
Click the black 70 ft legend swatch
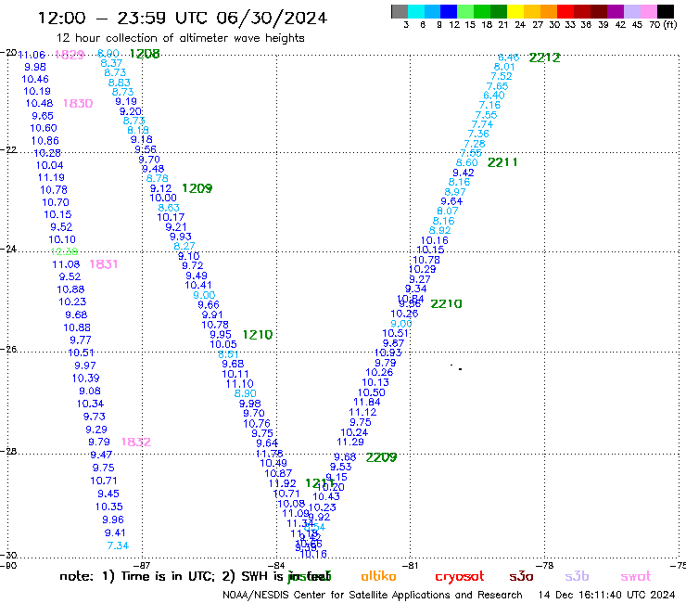tap(666, 11)
